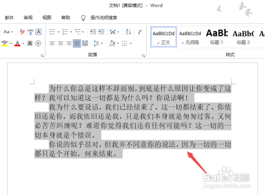
Task: Apply bullet list formatting
Action: click(52, 32)
